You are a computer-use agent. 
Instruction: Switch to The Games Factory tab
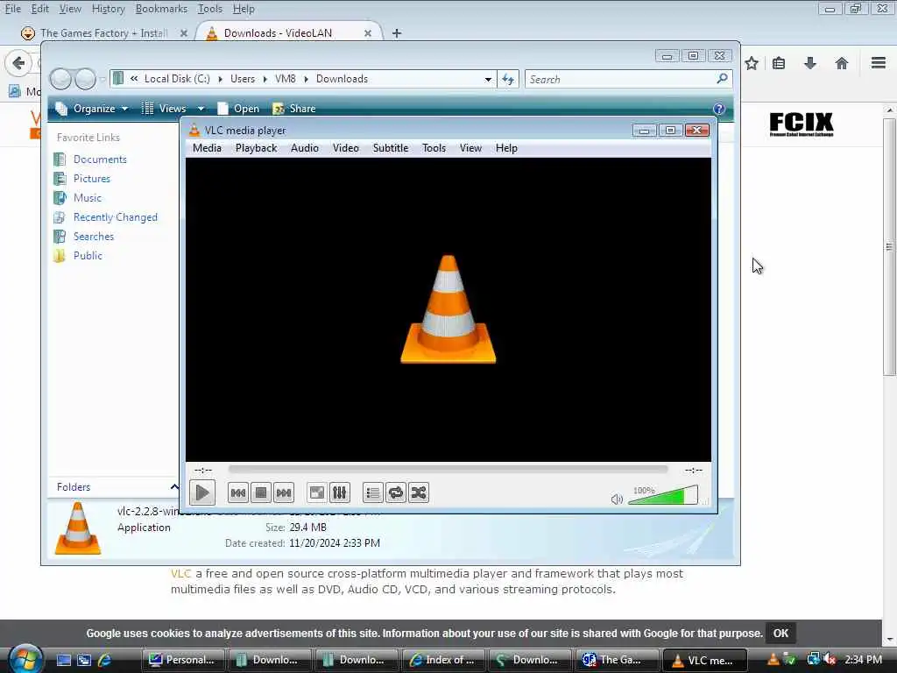(103, 33)
